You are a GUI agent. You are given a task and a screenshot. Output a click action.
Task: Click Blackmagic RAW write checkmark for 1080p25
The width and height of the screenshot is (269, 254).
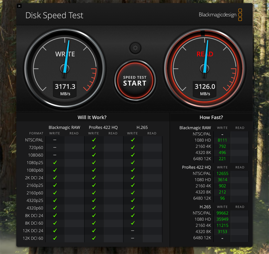coord(55,163)
